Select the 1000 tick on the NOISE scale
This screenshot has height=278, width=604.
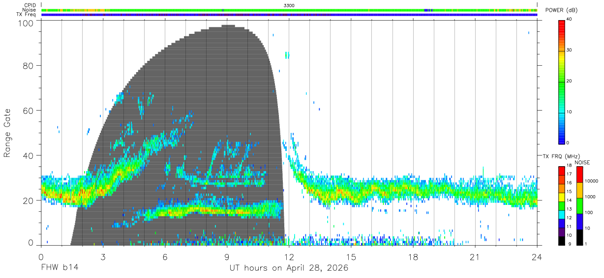(x=589, y=197)
